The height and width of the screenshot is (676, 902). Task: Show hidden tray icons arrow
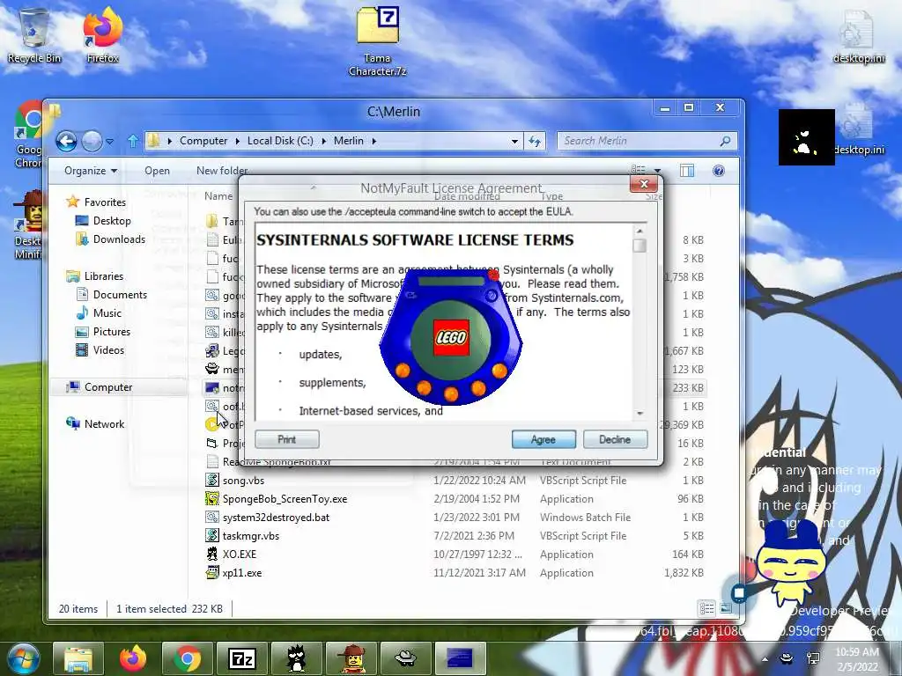click(x=765, y=659)
